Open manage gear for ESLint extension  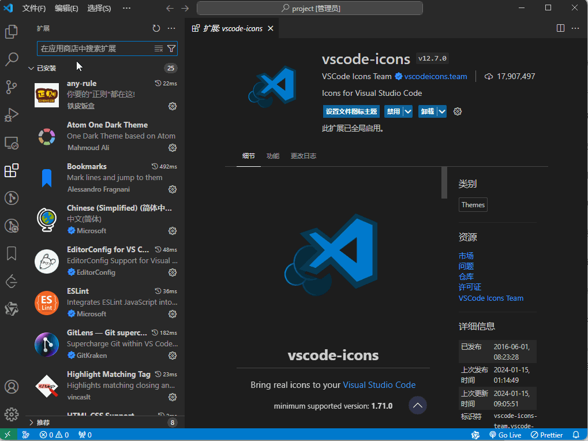(x=172, y=314)
